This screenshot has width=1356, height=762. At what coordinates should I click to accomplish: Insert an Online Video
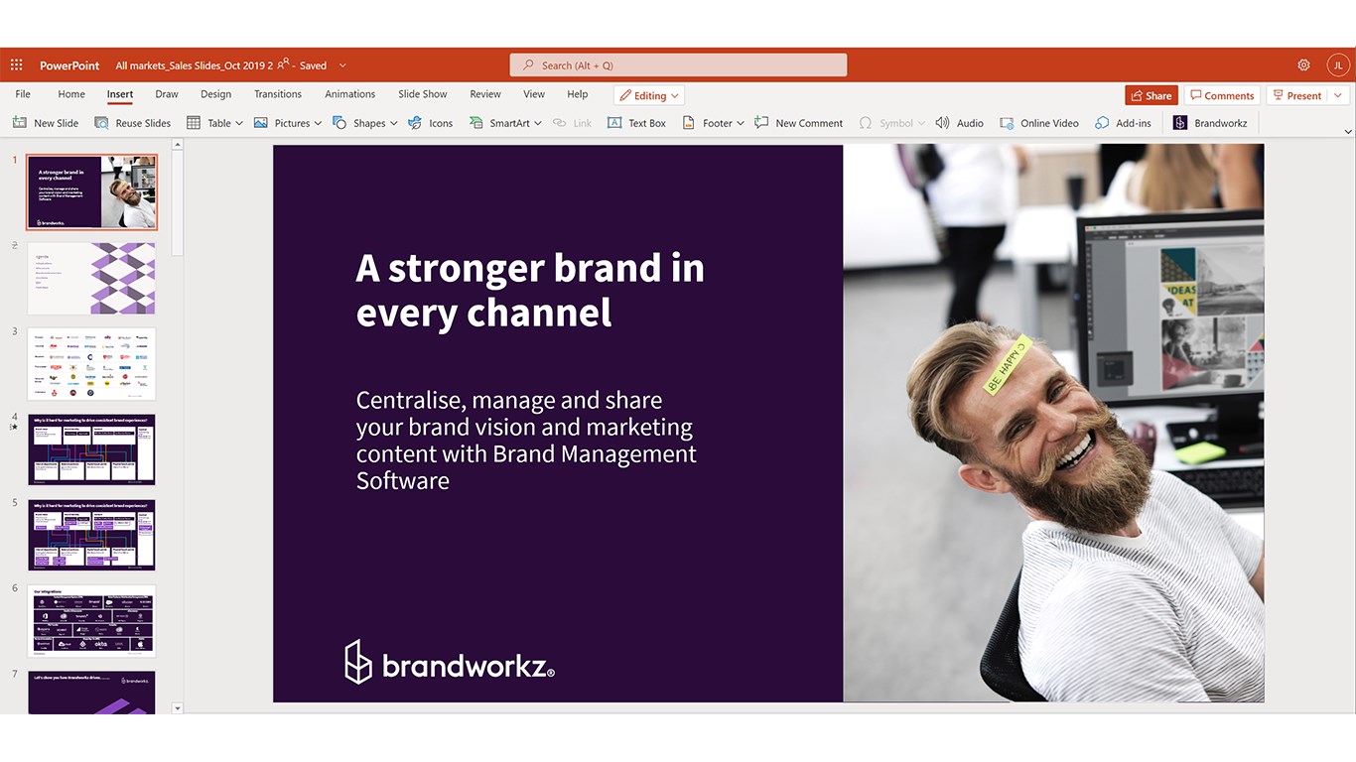point(1039,123)
